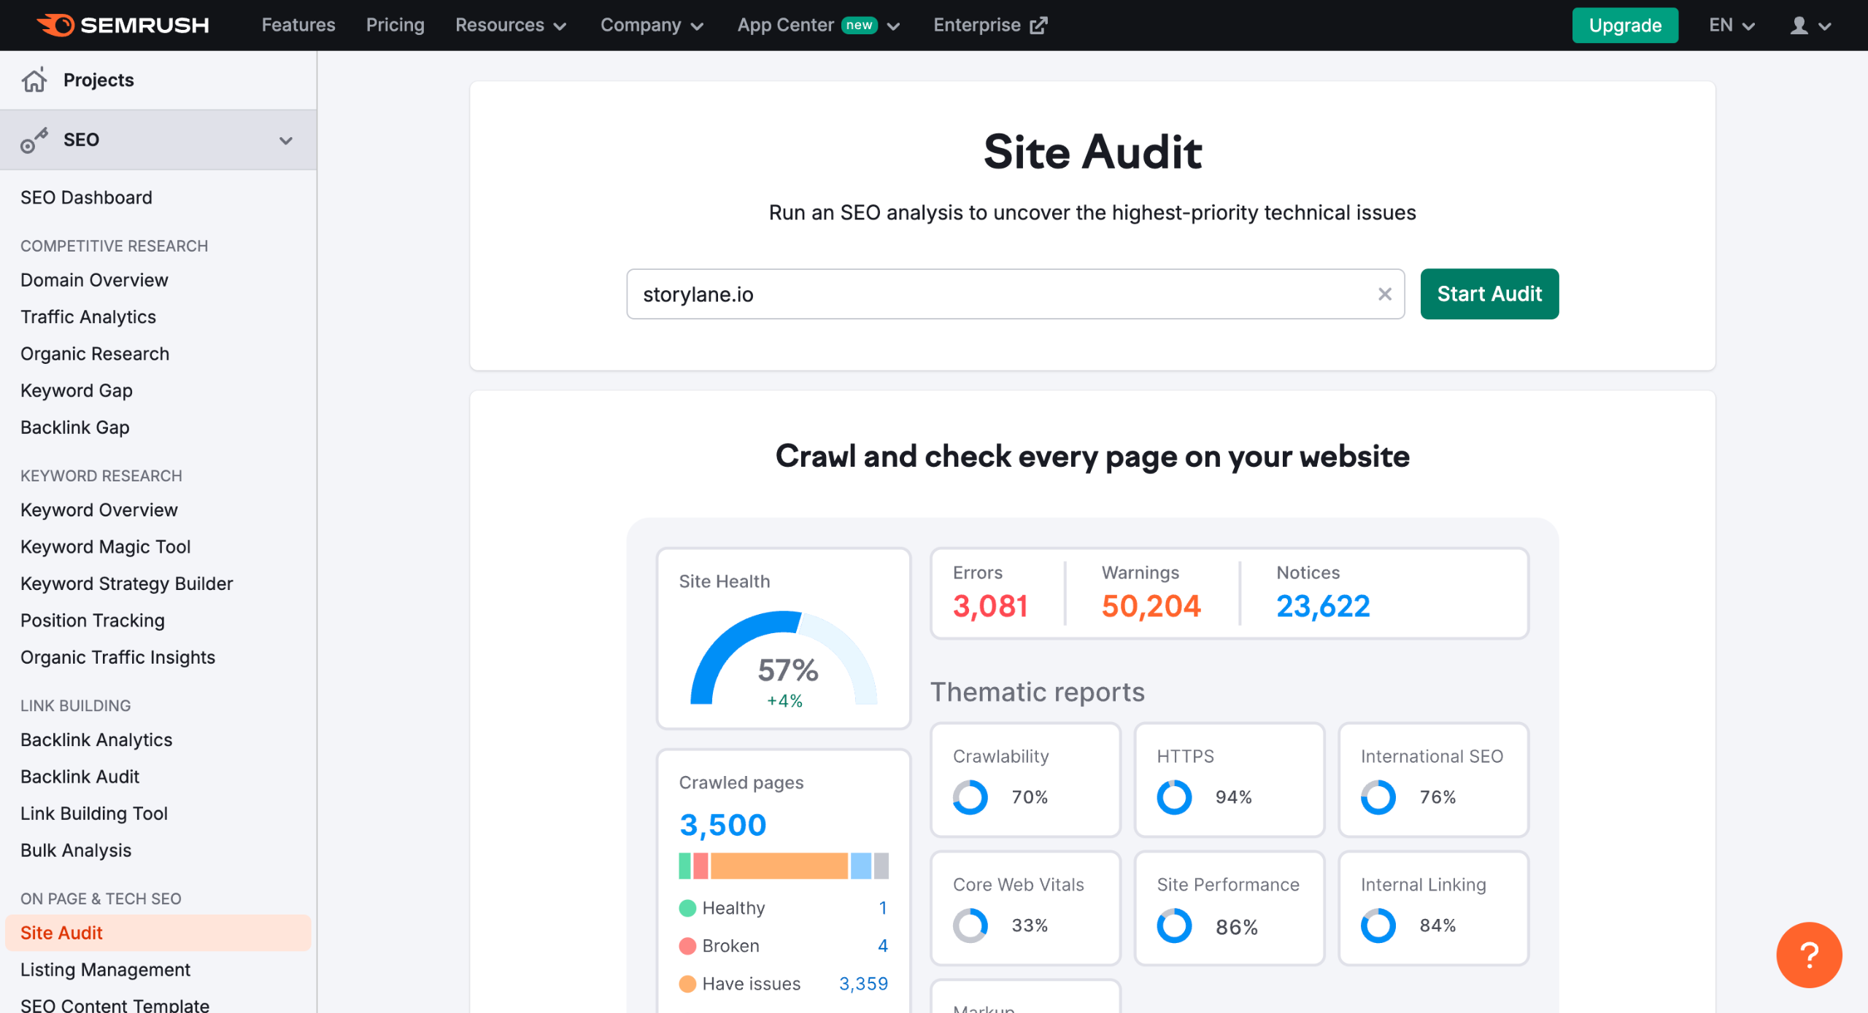The width and height of the screenshot is (1868, 1013).
Task: Select Keyword Magic Tool in sidebar
Action: 106,546
